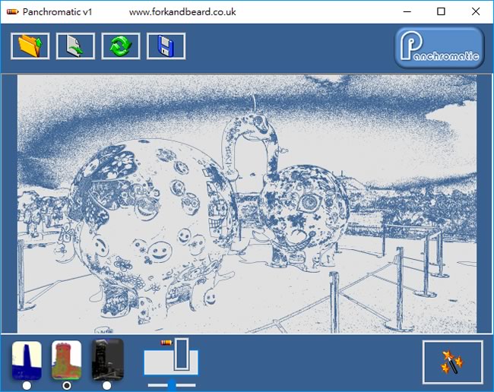Click the www.forkandbeard.co.uk title text
Screen dimensions: 494x392
(182, 12)
